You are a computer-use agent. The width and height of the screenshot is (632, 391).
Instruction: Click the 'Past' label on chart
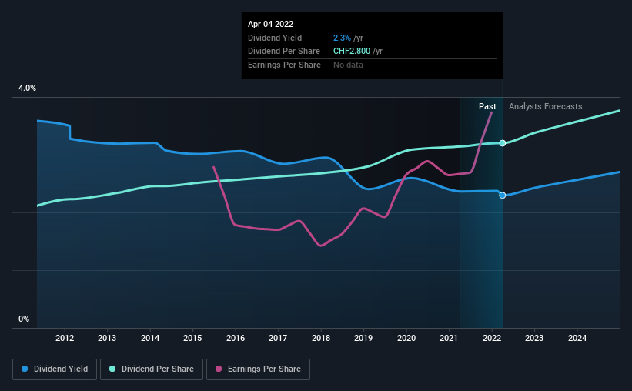487,106
